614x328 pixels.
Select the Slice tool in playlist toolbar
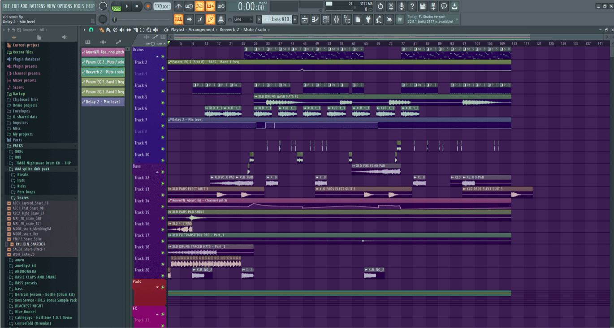(136, 30)
